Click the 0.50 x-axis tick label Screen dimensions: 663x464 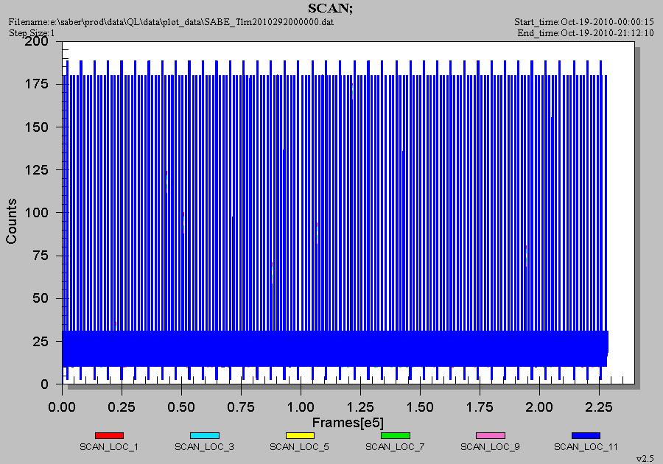(x=181, y=407)
